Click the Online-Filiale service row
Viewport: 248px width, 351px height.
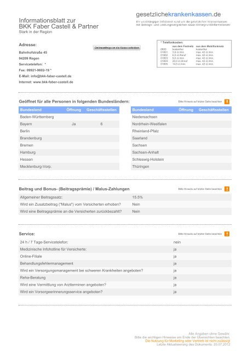click(x=125, y=256)
